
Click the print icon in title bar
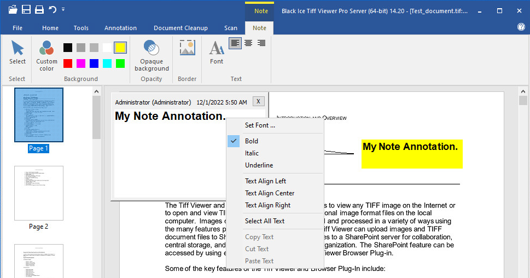click(39, 9)
